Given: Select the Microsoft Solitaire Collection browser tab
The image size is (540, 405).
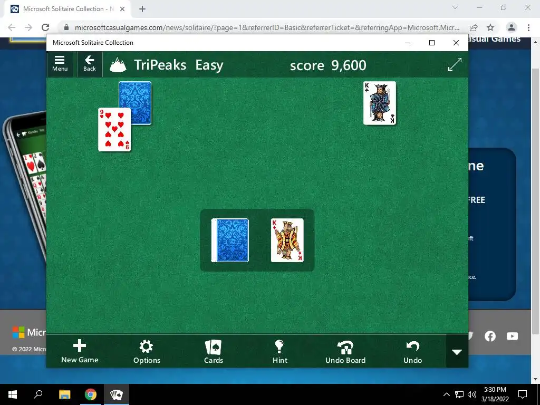Looking at the screenshot, I should [x=67, y=9].
